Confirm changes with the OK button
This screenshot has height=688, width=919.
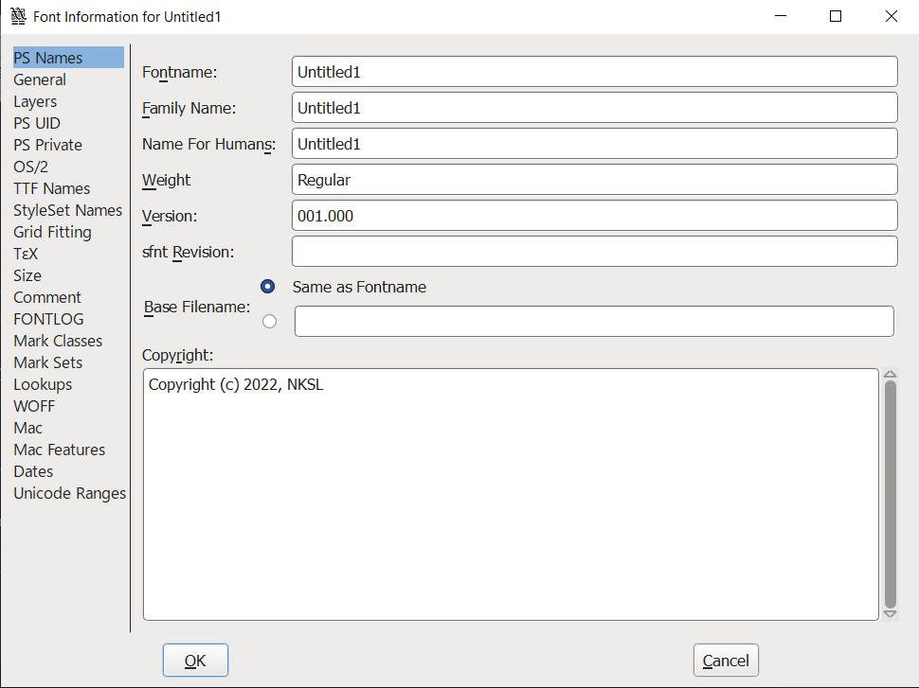point(195,660)
